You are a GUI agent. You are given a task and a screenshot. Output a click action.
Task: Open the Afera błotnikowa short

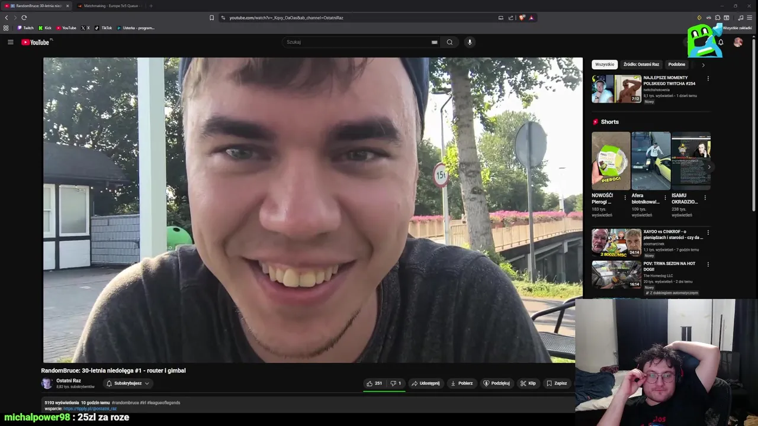tap(651, 160)
